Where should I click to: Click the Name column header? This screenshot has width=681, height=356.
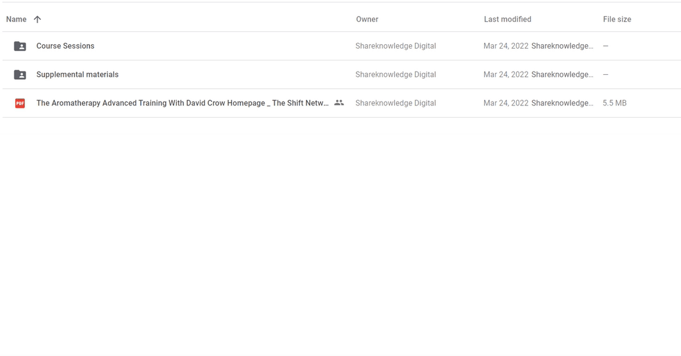(x=15, y=19)
